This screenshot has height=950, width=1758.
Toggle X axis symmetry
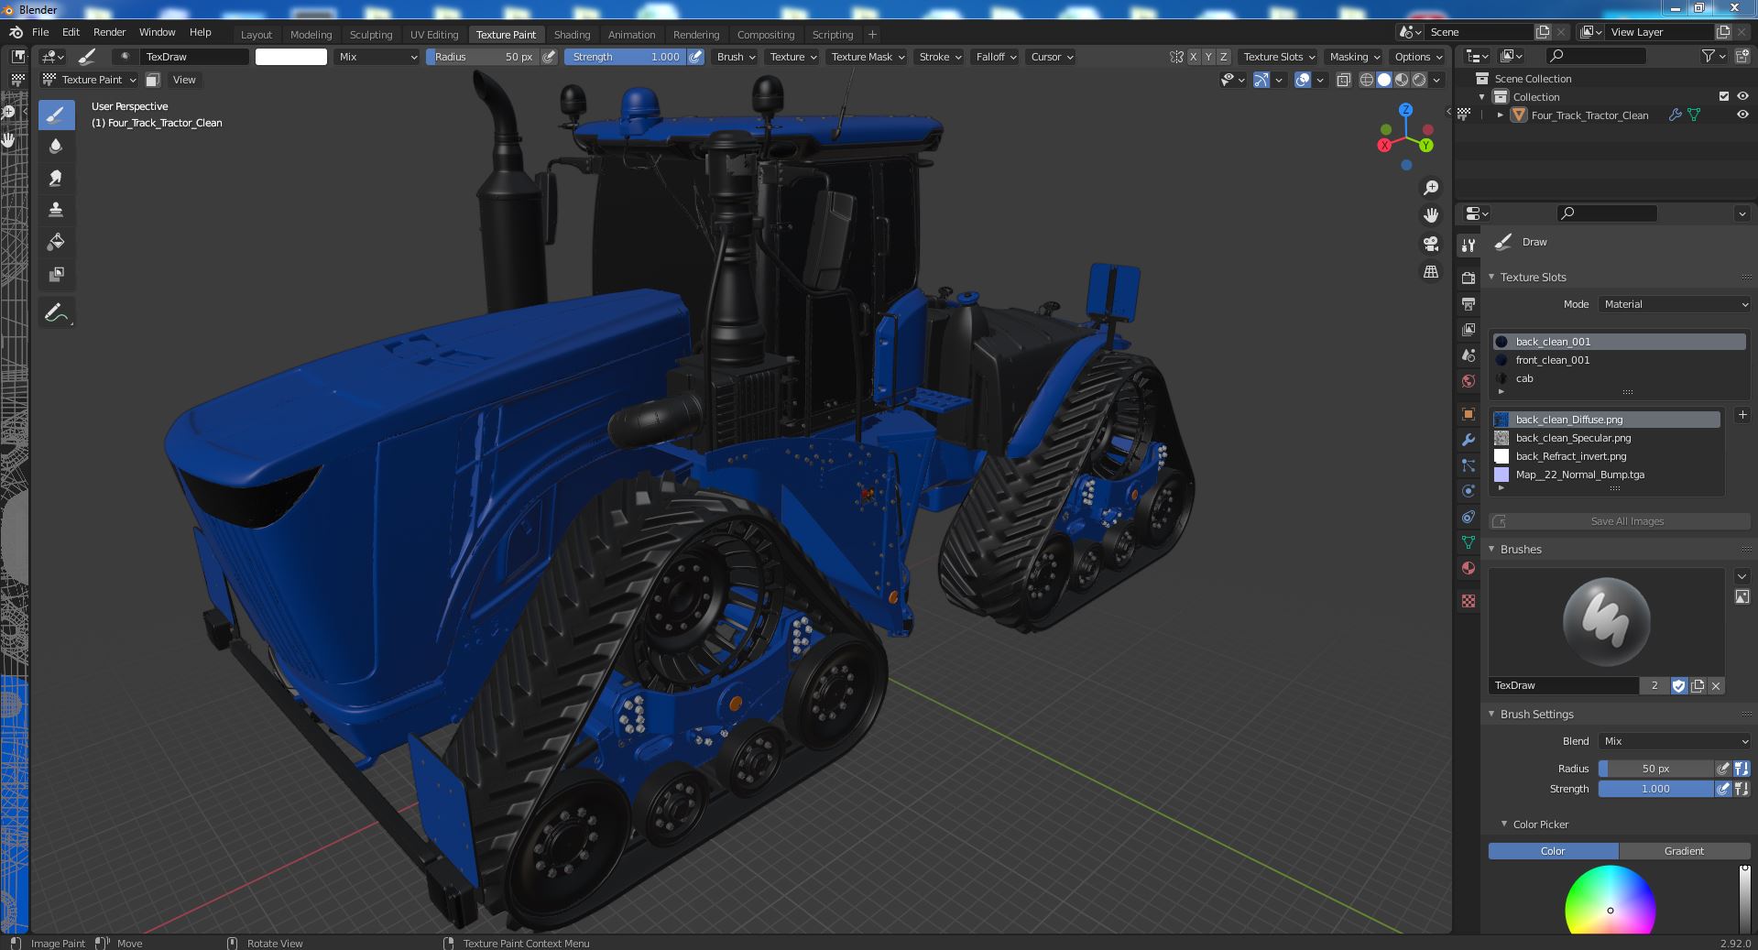pyautogui.click(x=1193, y=57)
